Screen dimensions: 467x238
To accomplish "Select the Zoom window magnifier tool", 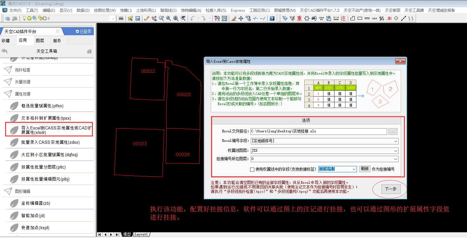I will (x=168, y=18).
